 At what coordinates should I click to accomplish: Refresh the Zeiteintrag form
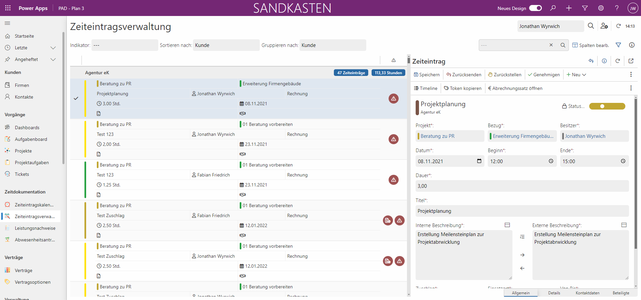click(x=618, y=61)
